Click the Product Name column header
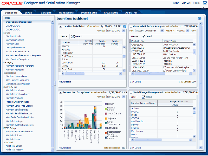The image size is (208, 156). [178, 41]
